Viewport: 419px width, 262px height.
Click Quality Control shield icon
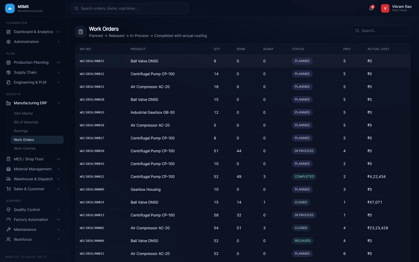[9, 210]
